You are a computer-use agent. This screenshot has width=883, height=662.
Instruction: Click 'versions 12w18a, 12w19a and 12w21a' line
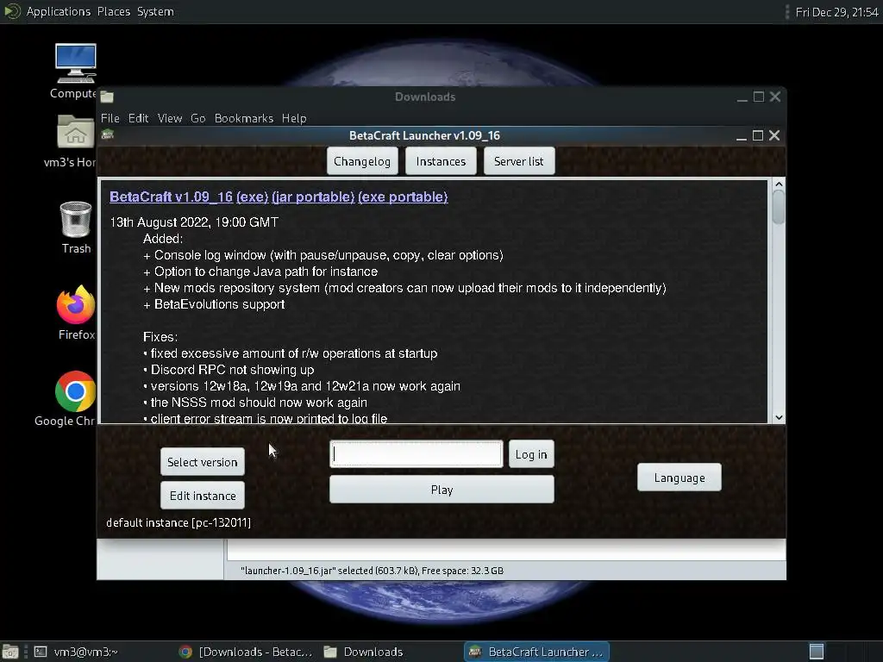pyautogui.click(x=301, y=386)
